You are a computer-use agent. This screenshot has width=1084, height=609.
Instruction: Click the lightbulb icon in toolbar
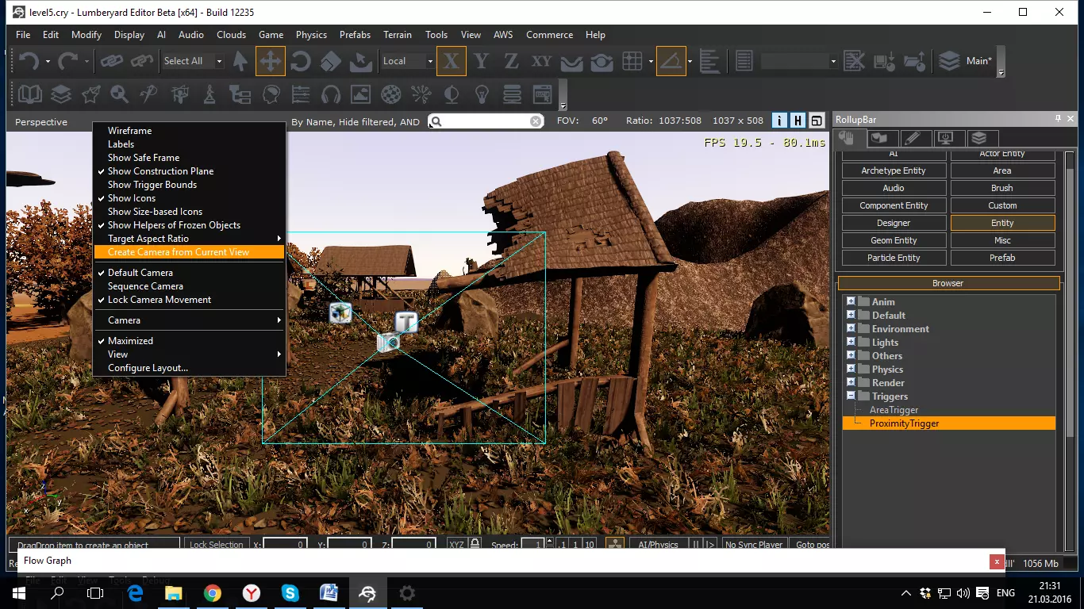(x=481, y=95)
